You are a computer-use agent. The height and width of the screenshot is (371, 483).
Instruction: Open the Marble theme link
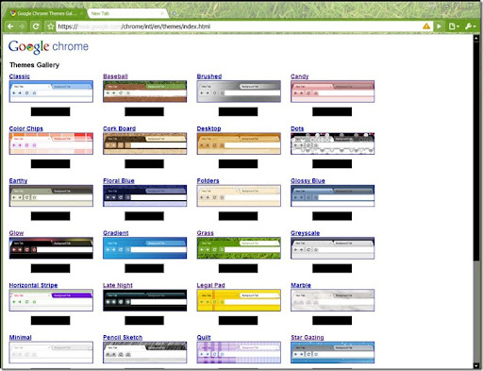pos(301,285)
